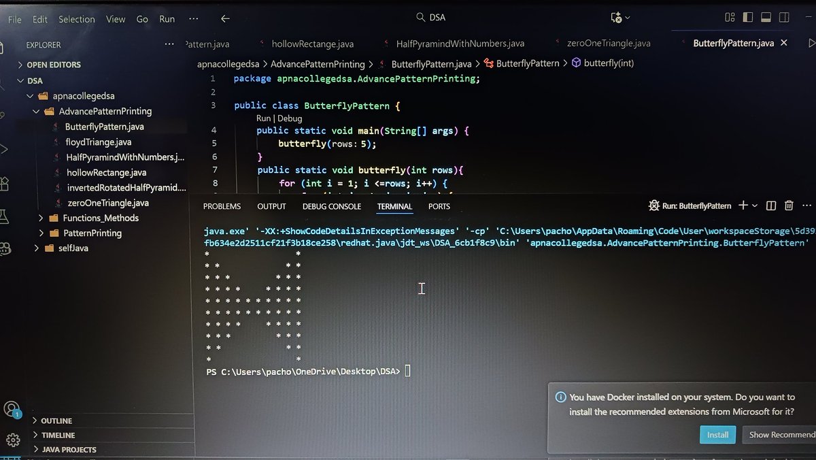
Task: Click Show Recommendations on Docker notification
Action: pyautogui.click(x=779, y=435)
